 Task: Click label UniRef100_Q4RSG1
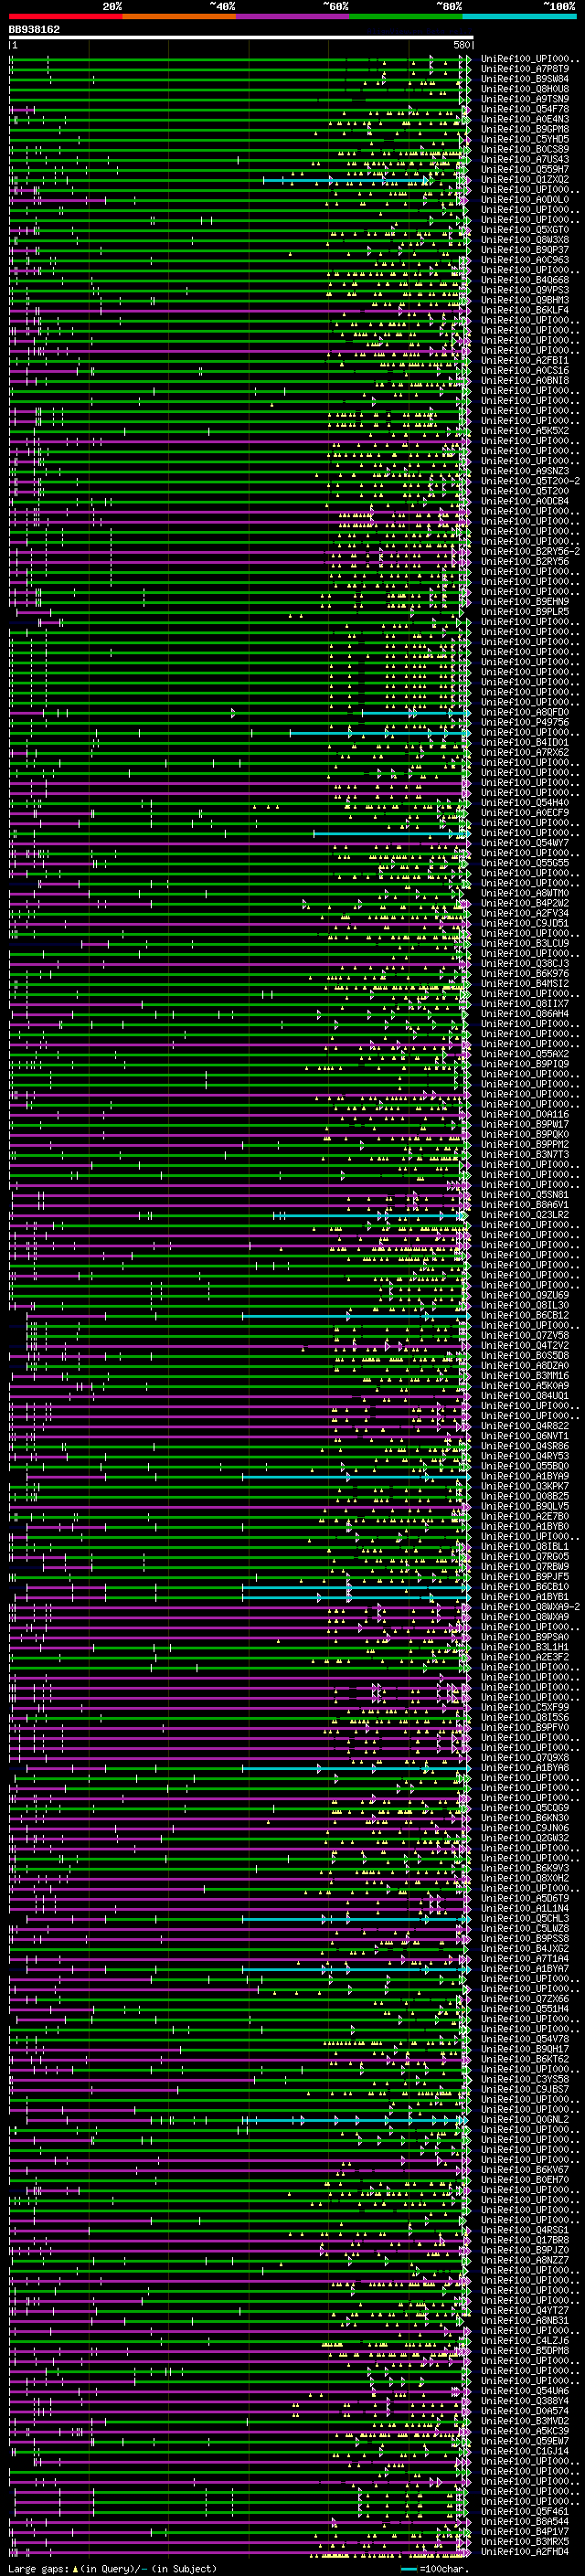click(x=525, y=2230)
